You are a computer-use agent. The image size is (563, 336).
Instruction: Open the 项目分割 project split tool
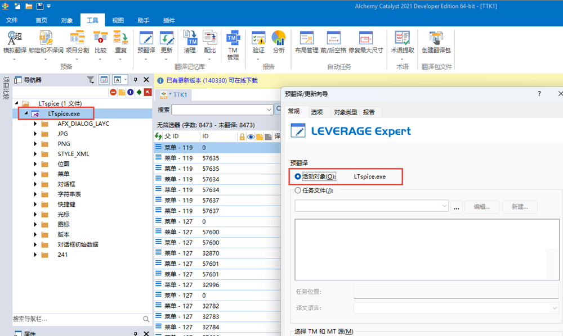pos(77,42)
